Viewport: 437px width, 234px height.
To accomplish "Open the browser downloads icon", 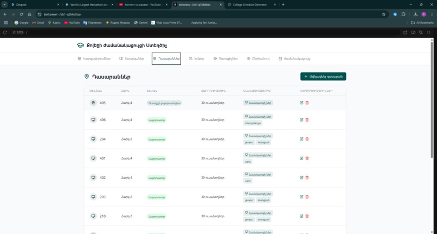I will pyautogui.click(x=415, y=14).
